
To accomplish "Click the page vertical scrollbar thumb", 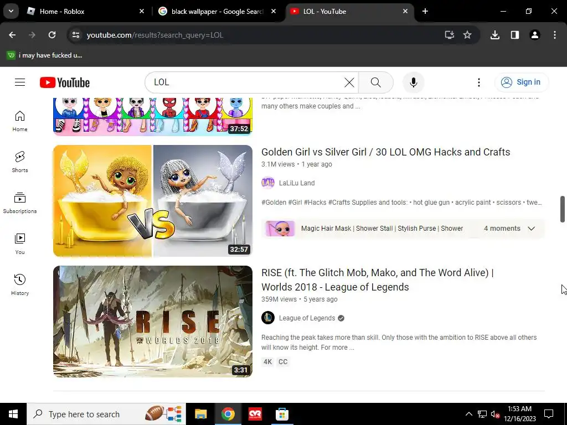I will 563,209.
